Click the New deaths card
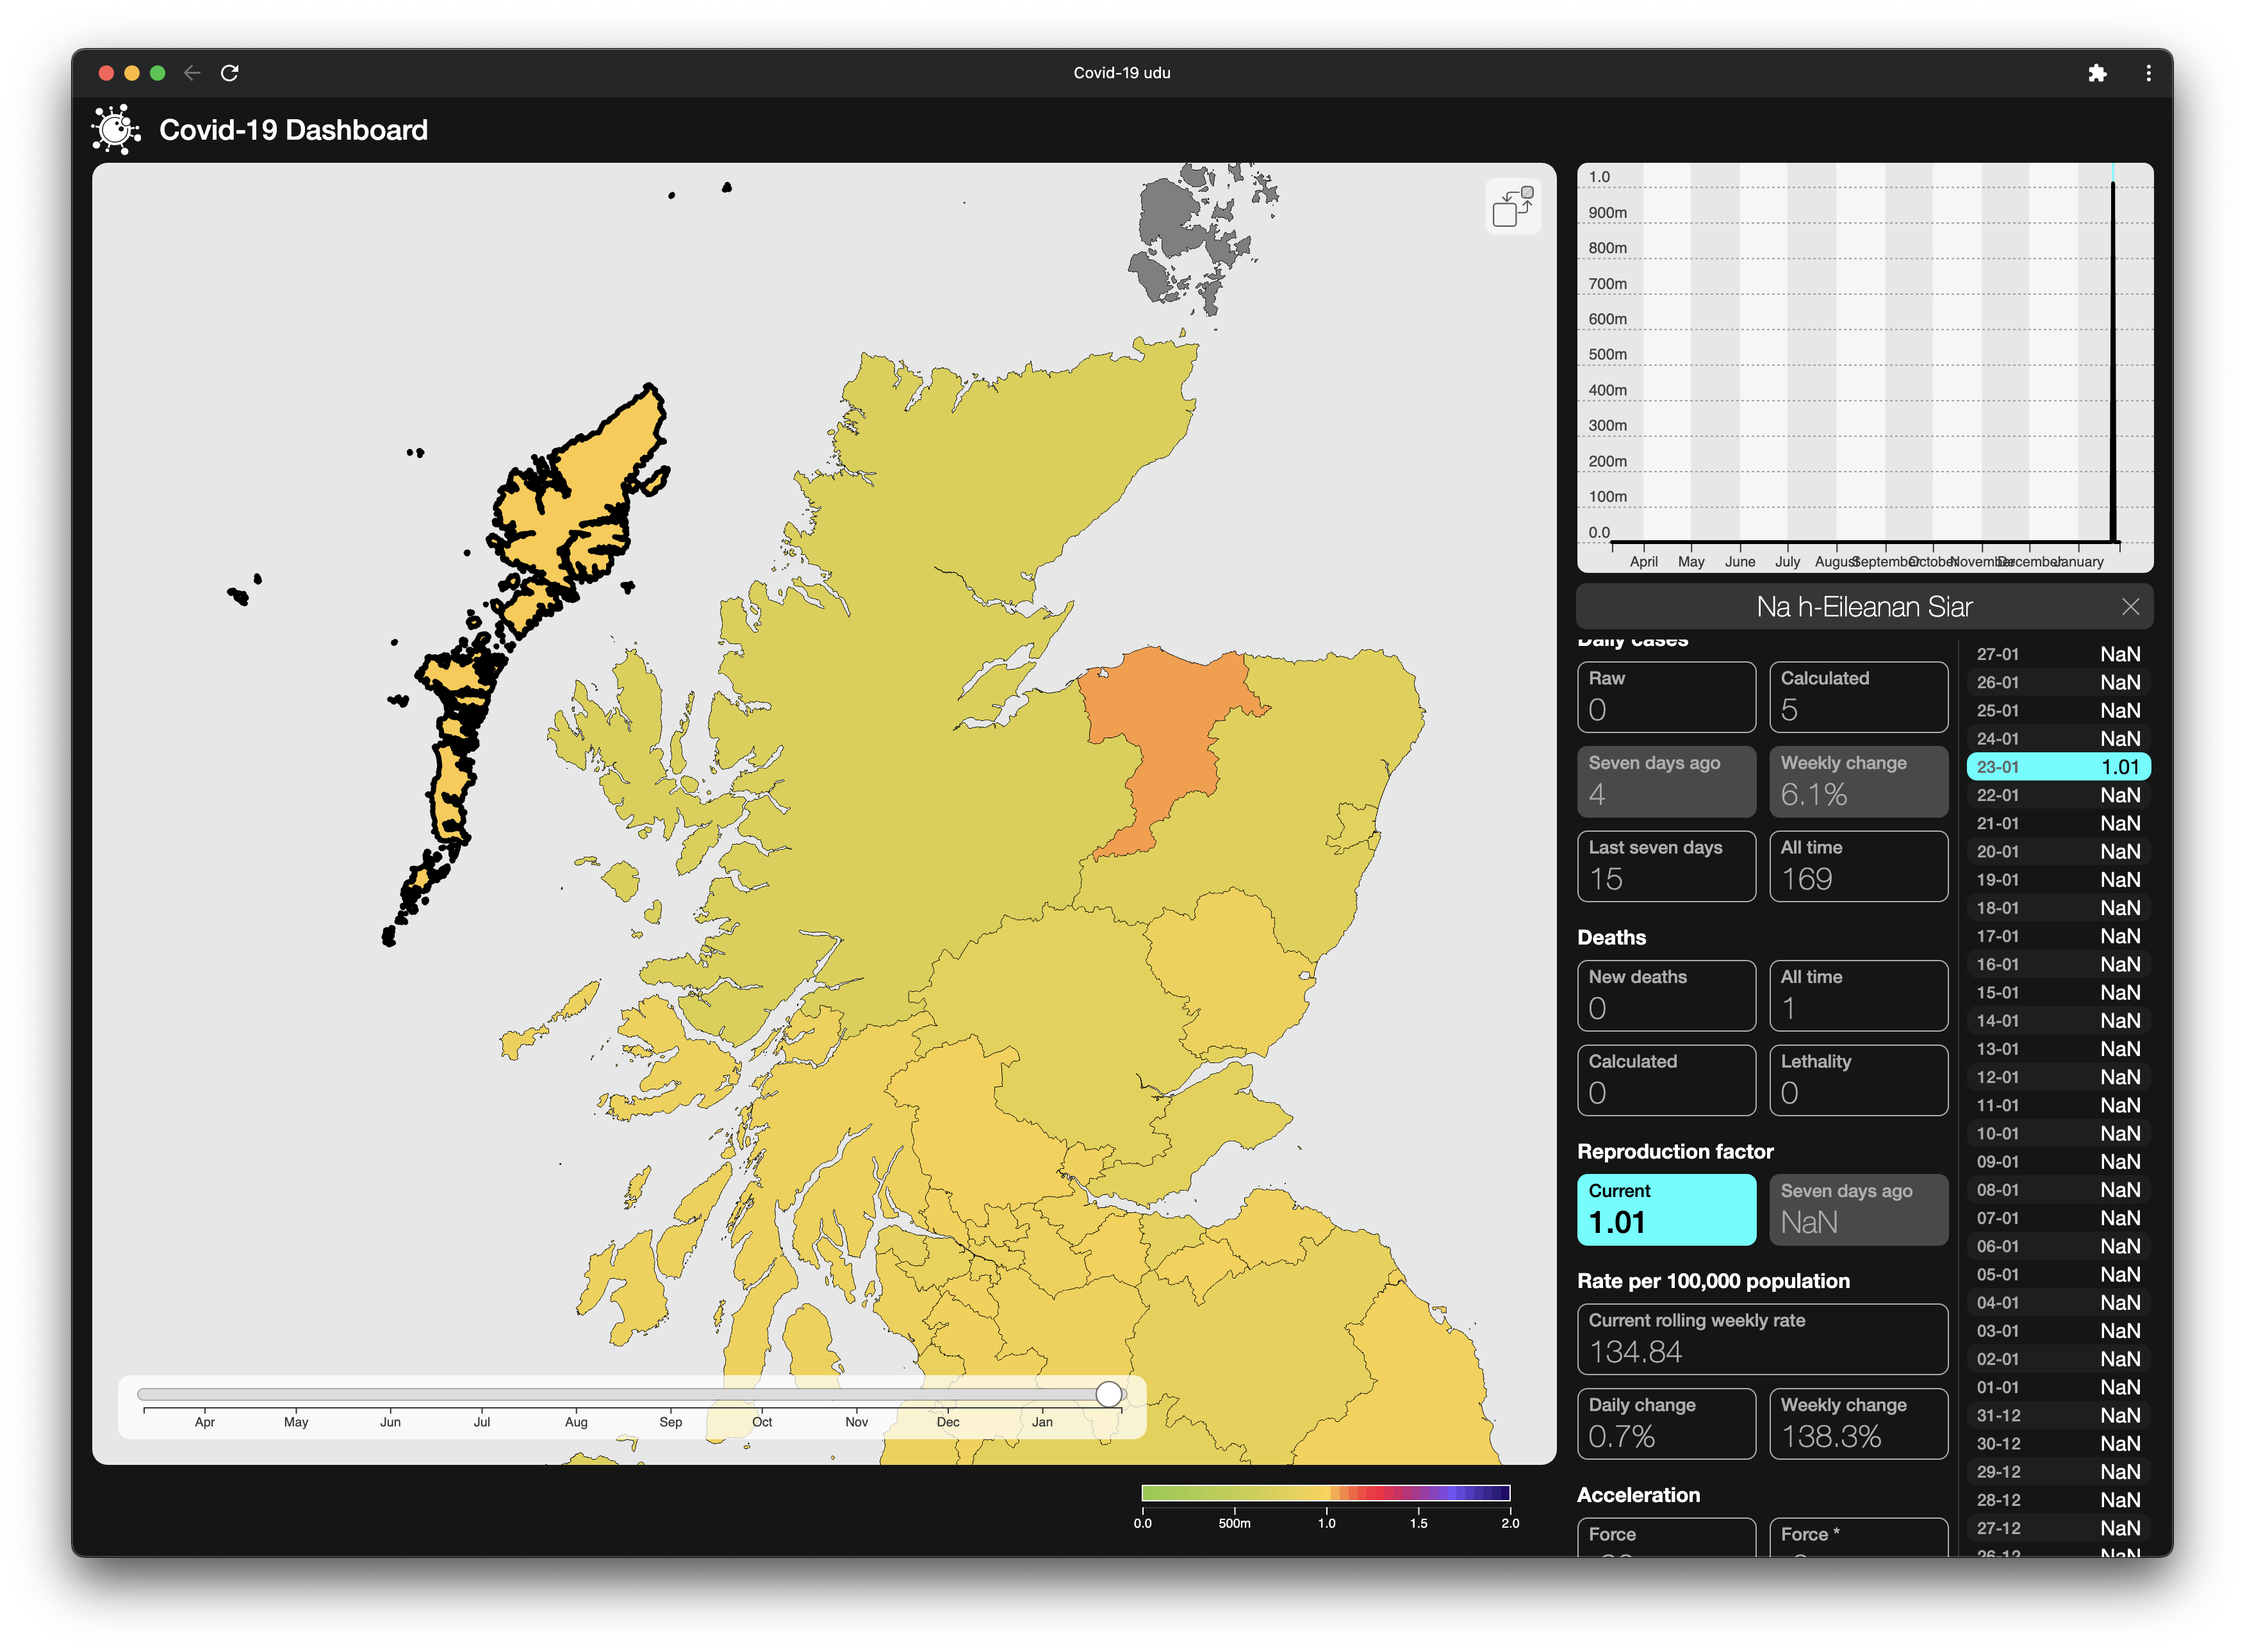Screen dimensions: 2245x1652 pyautogui.click(x=1666, y=995)
